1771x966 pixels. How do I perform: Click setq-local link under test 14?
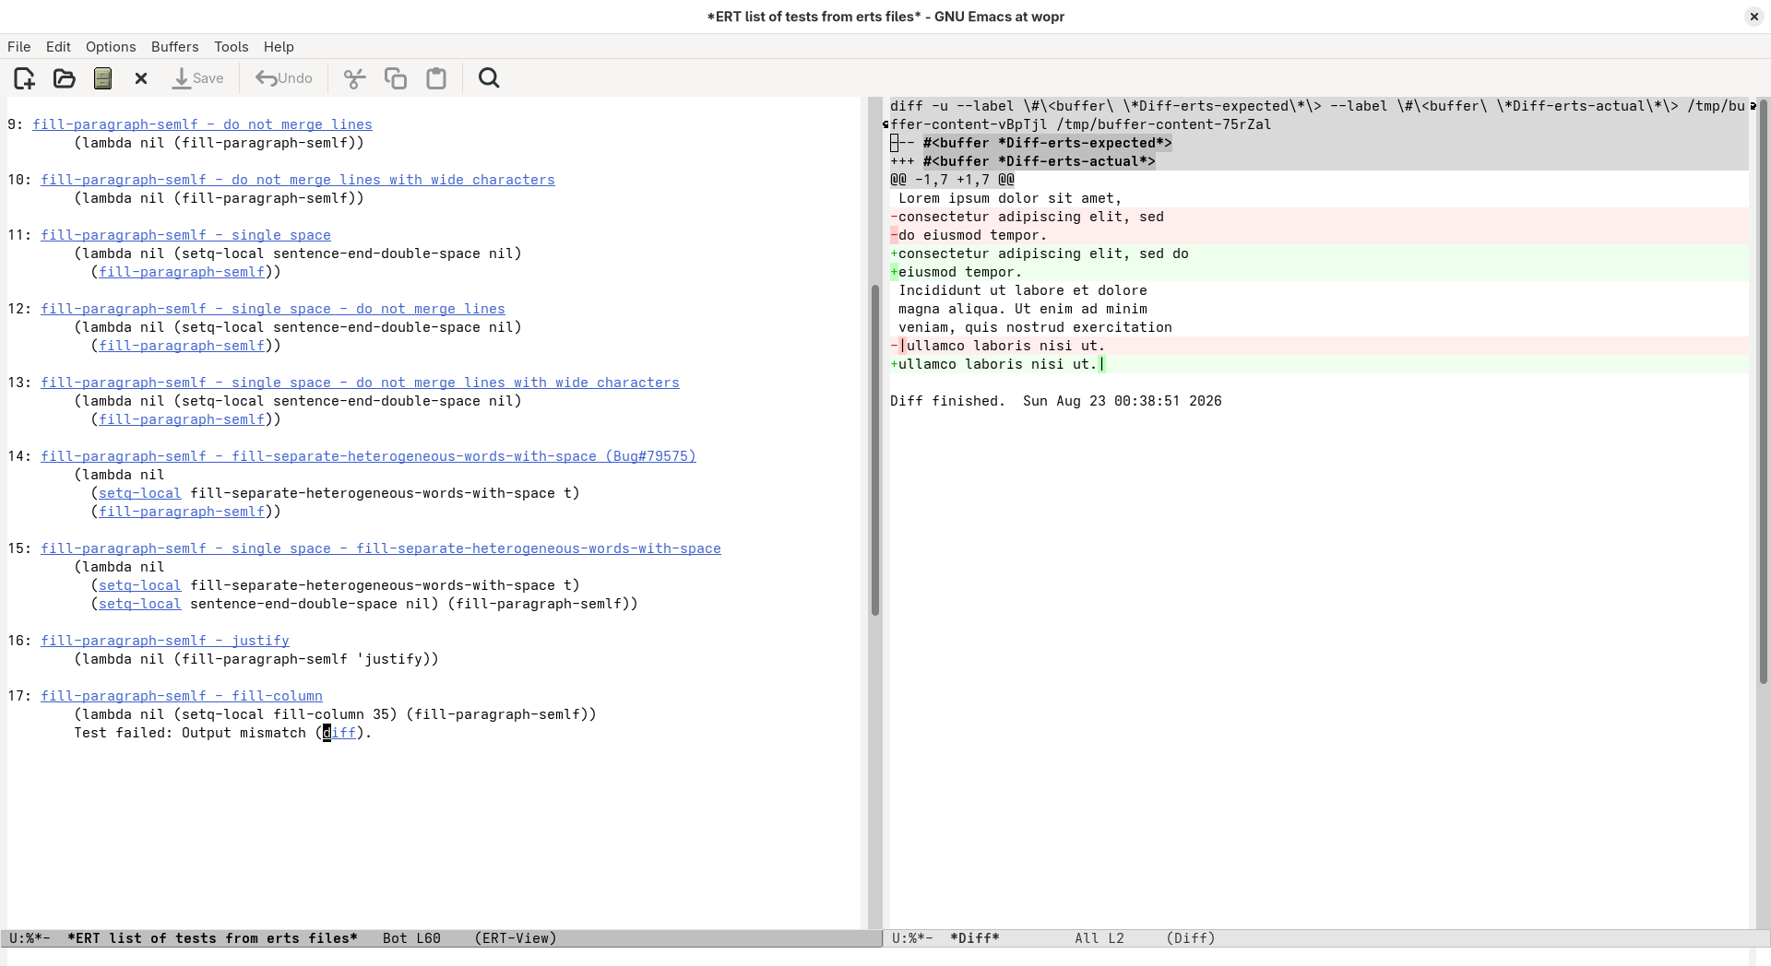pyautogui.click(x=140, y=493)
